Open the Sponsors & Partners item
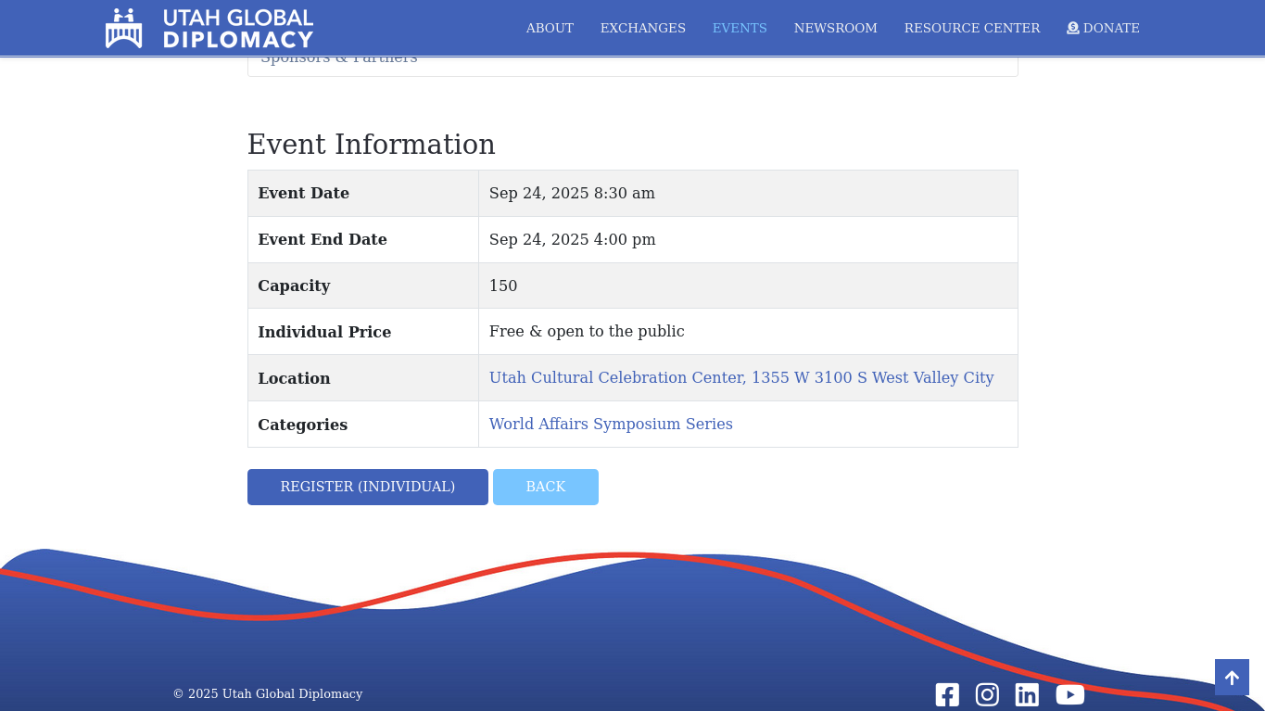Screen dimensions: 1265x711 coord(632,62)
